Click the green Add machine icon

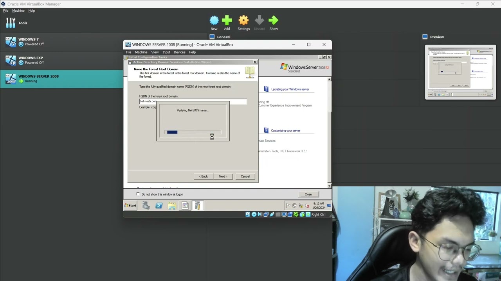click(x=227, y=20)
